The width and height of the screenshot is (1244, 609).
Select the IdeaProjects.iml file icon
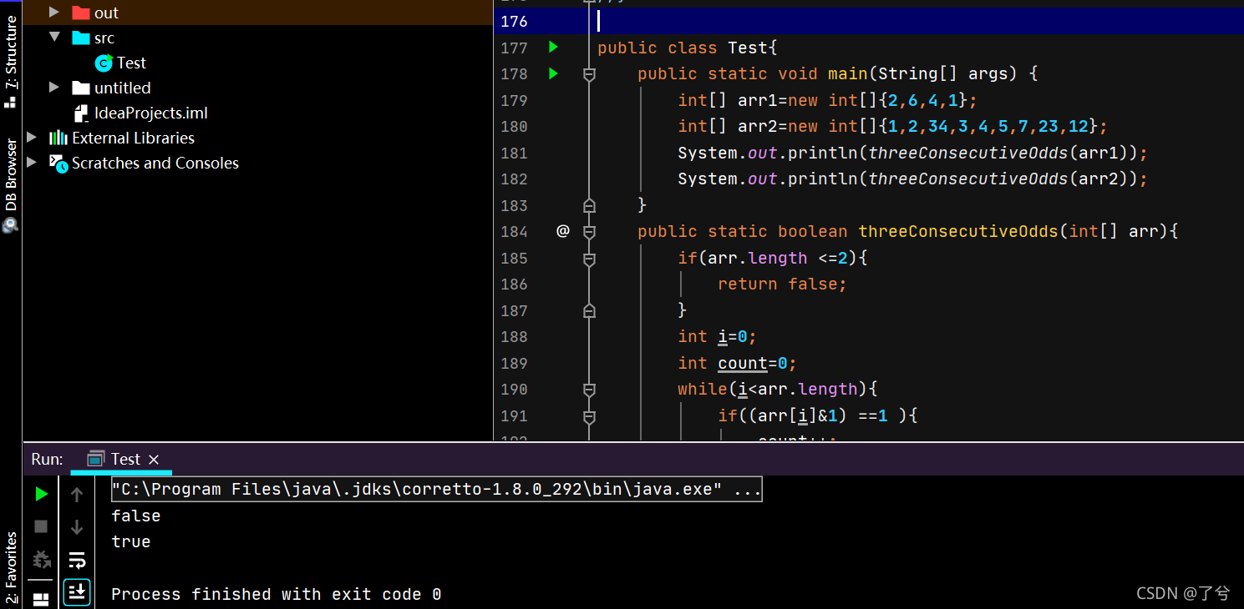(81, 113)
